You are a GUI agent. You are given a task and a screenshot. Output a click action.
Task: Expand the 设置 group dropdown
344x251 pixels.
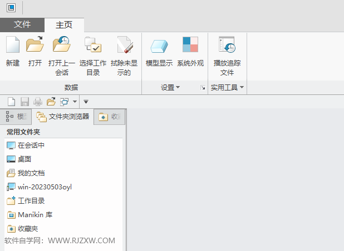[170, 88]
